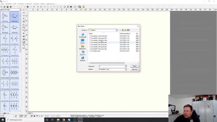Close the Öffnen dialog
This screenshot has width=217, height=122.
click(138, 26)
